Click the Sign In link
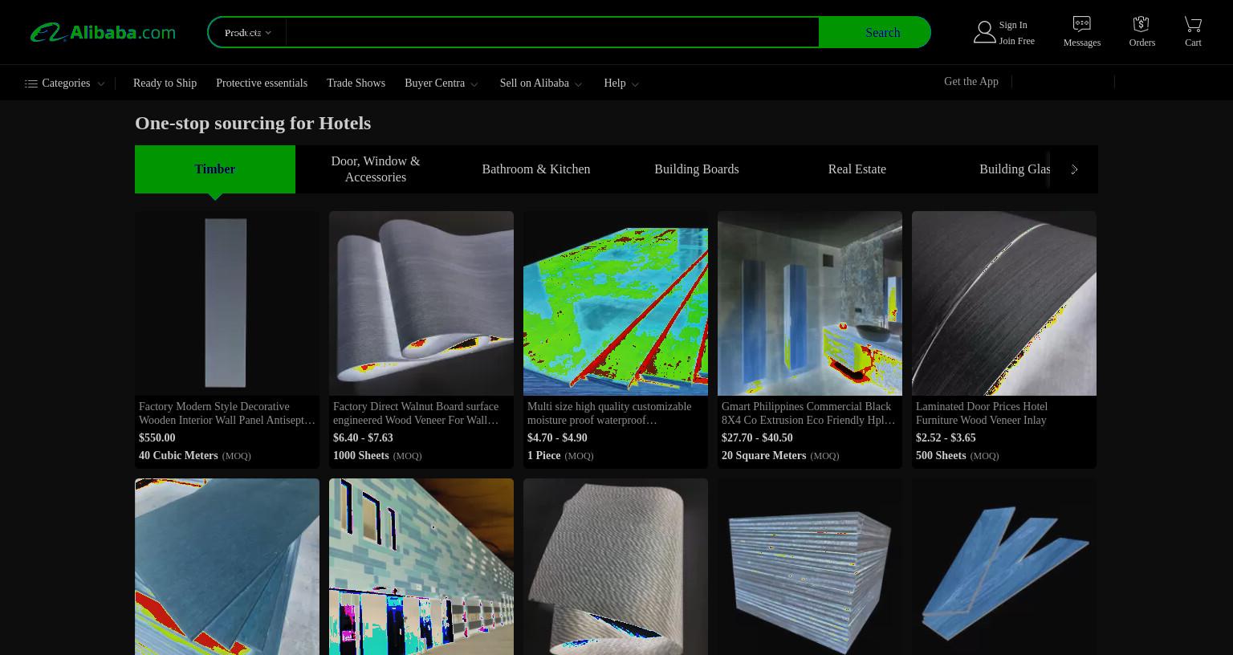The image size is (1233, 655). coord(1013,25)
